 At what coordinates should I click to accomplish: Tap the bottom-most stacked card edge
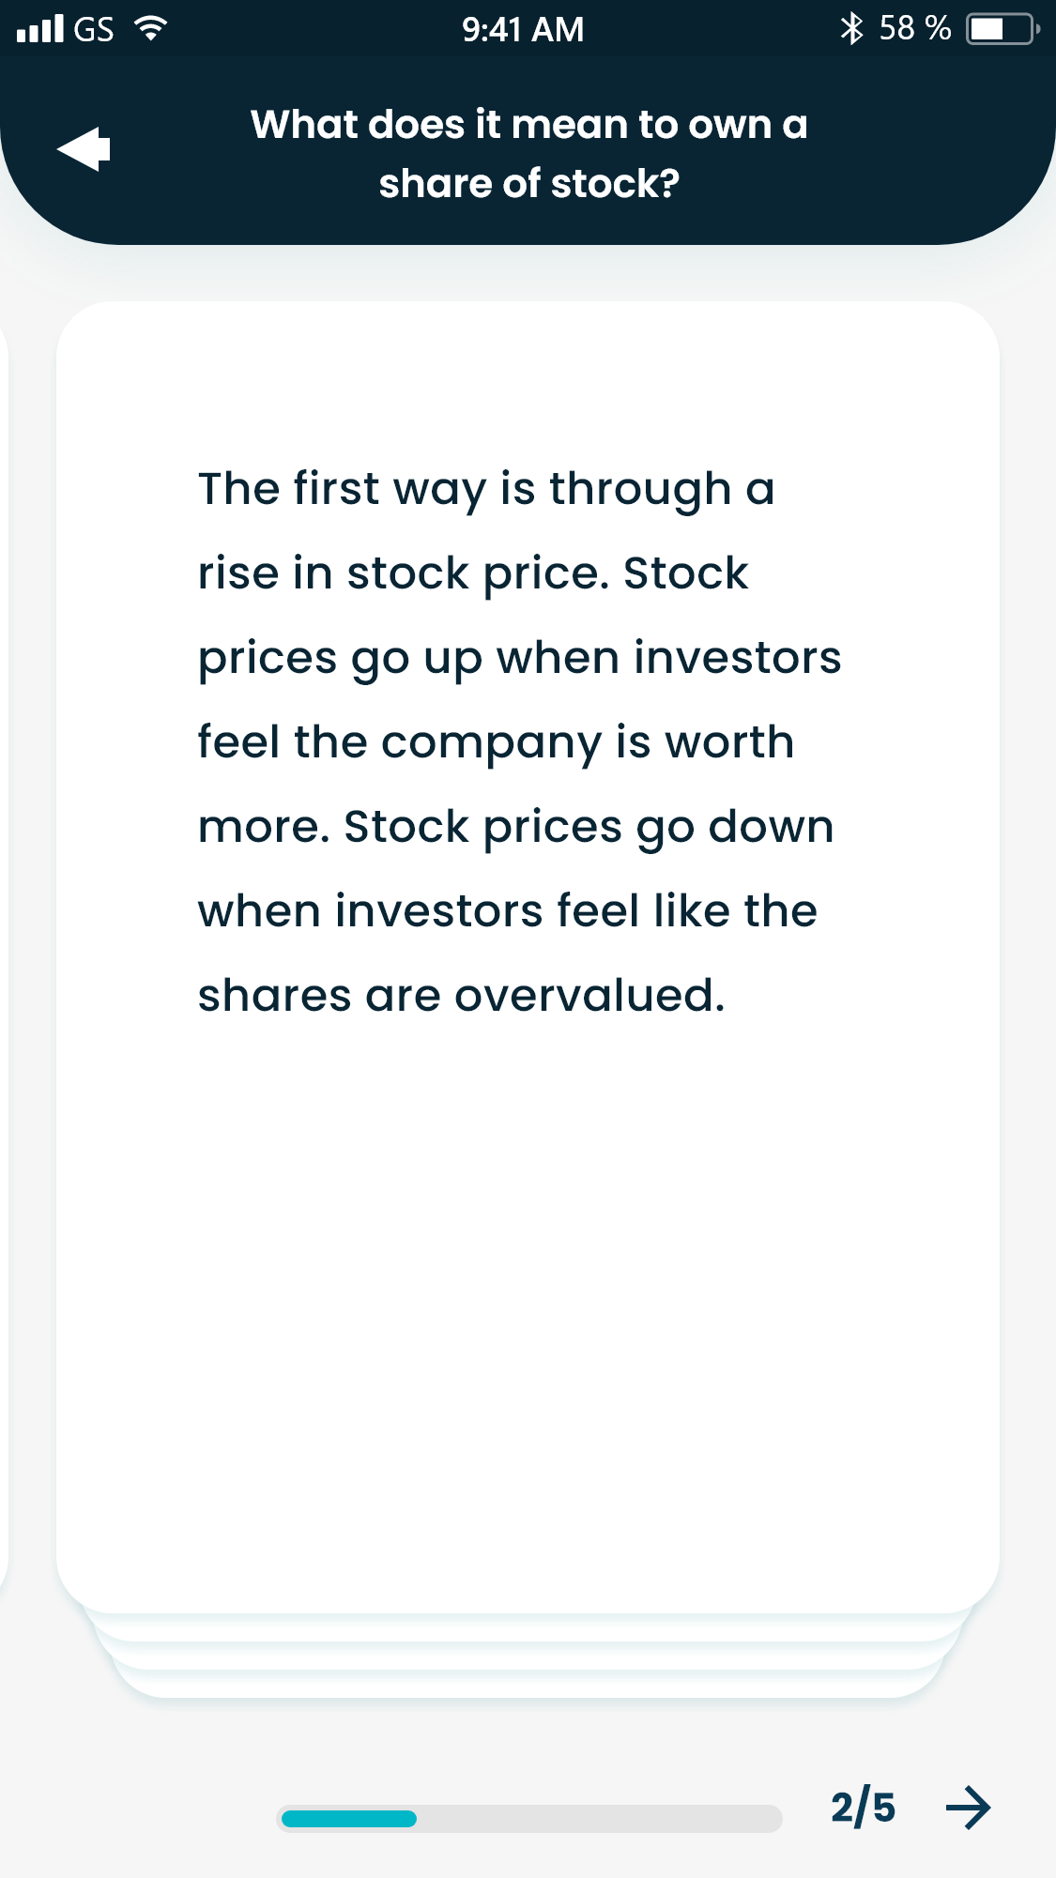pos(528,1687)
